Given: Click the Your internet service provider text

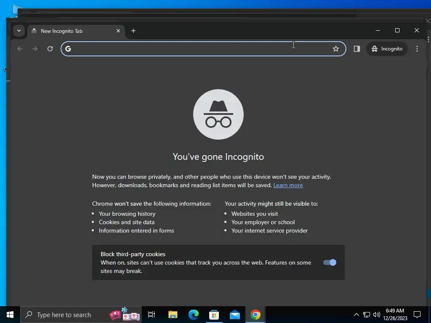Looking at the screenshot, I should 269,231.
